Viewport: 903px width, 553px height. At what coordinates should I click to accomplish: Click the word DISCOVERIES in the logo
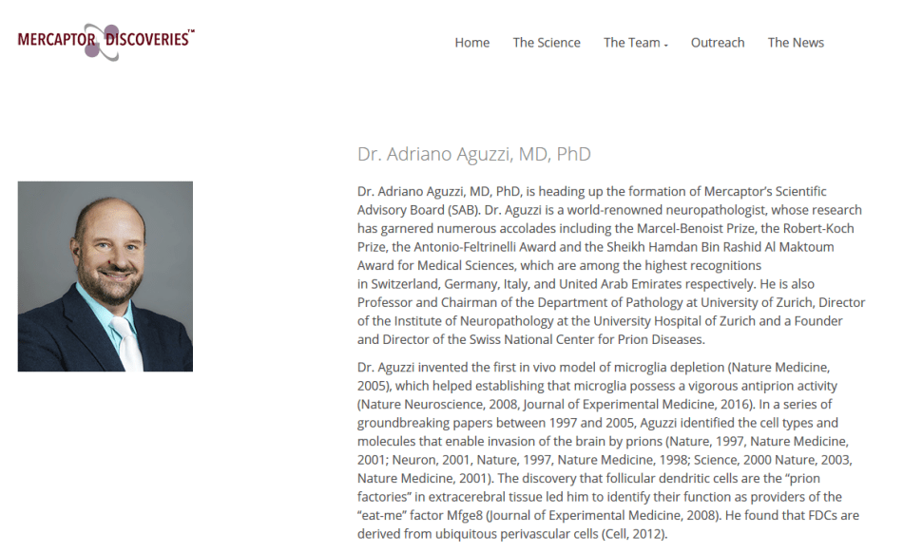[x=146, y=40]
